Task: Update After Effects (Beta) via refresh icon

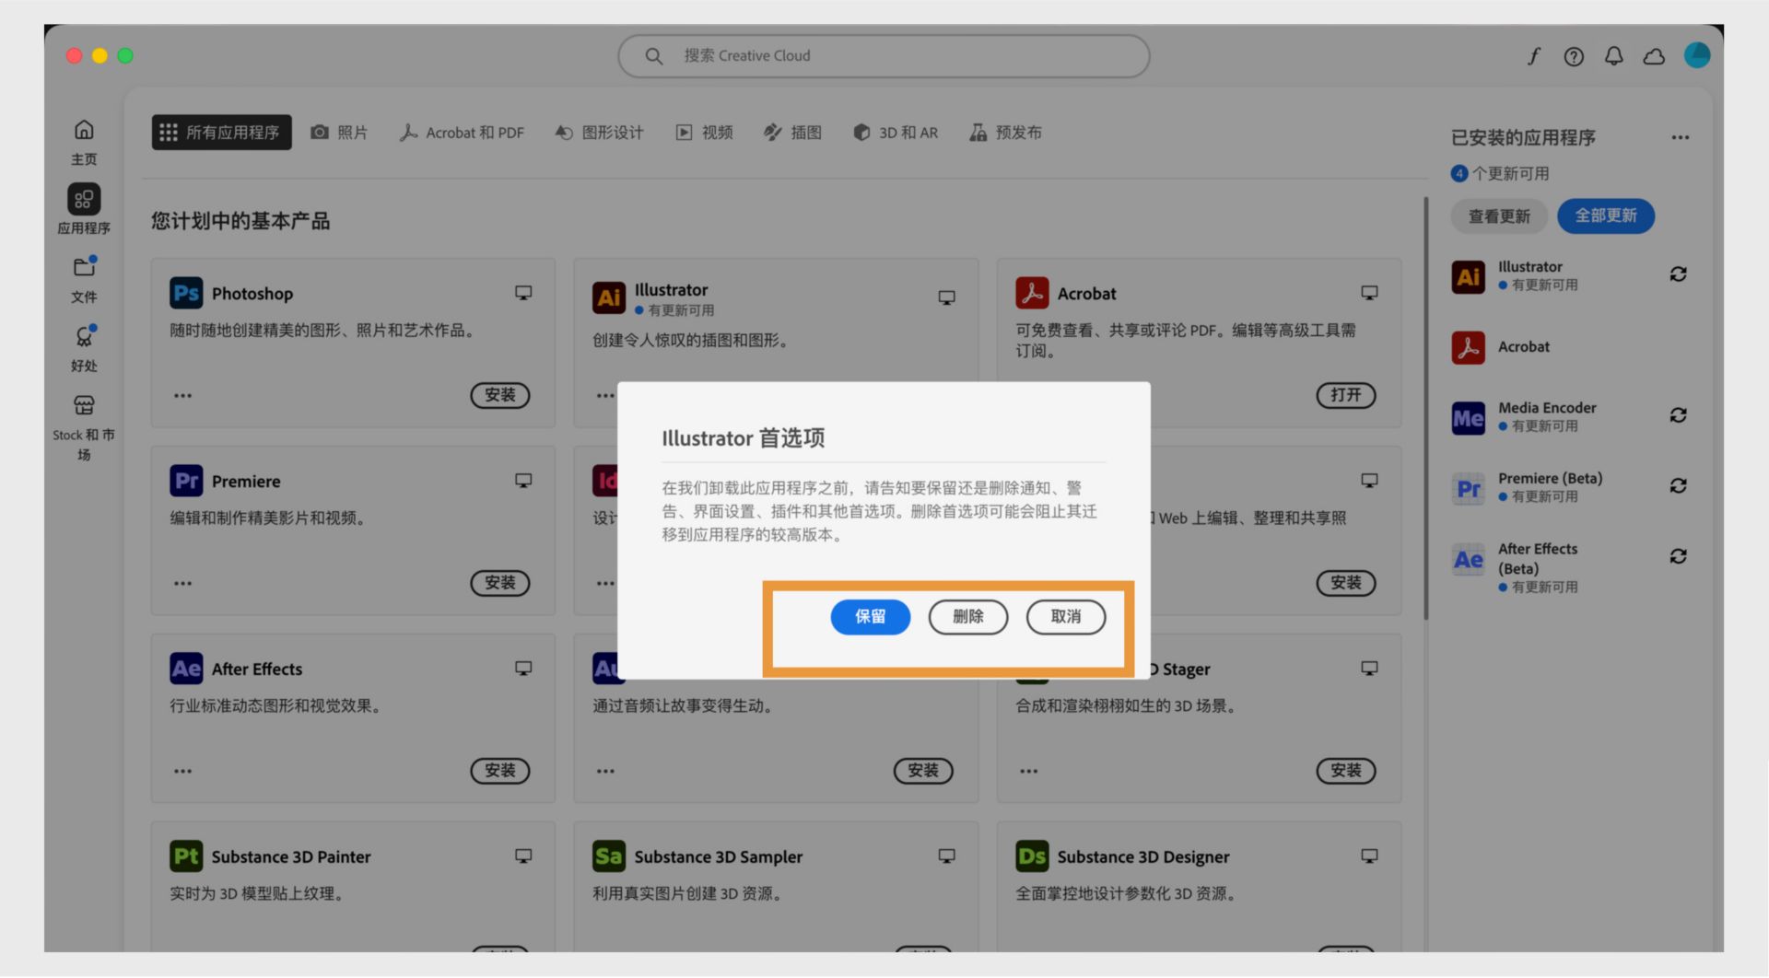Action: pos(1678,556)
